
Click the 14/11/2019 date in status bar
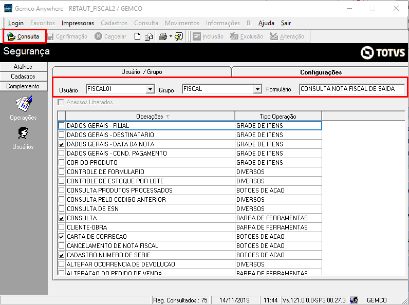(234, 300)
